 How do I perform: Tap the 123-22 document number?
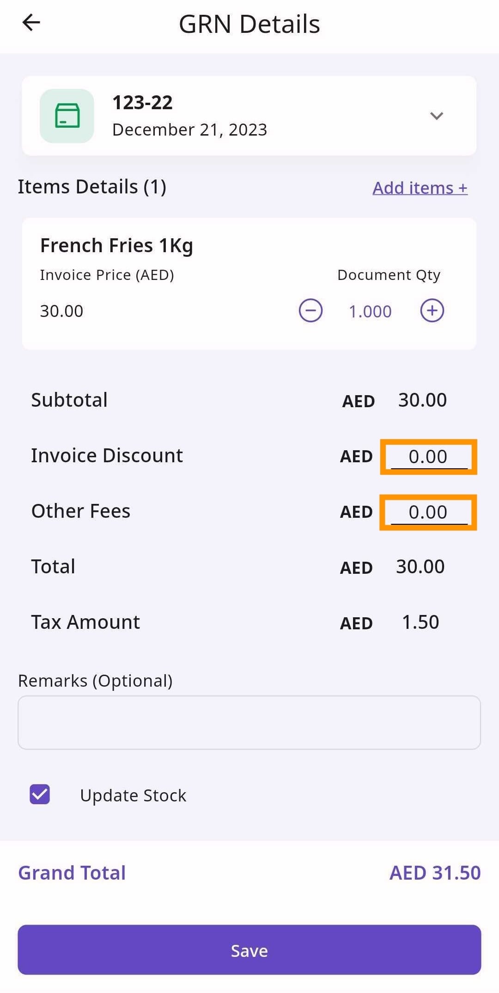click(142, 102)
